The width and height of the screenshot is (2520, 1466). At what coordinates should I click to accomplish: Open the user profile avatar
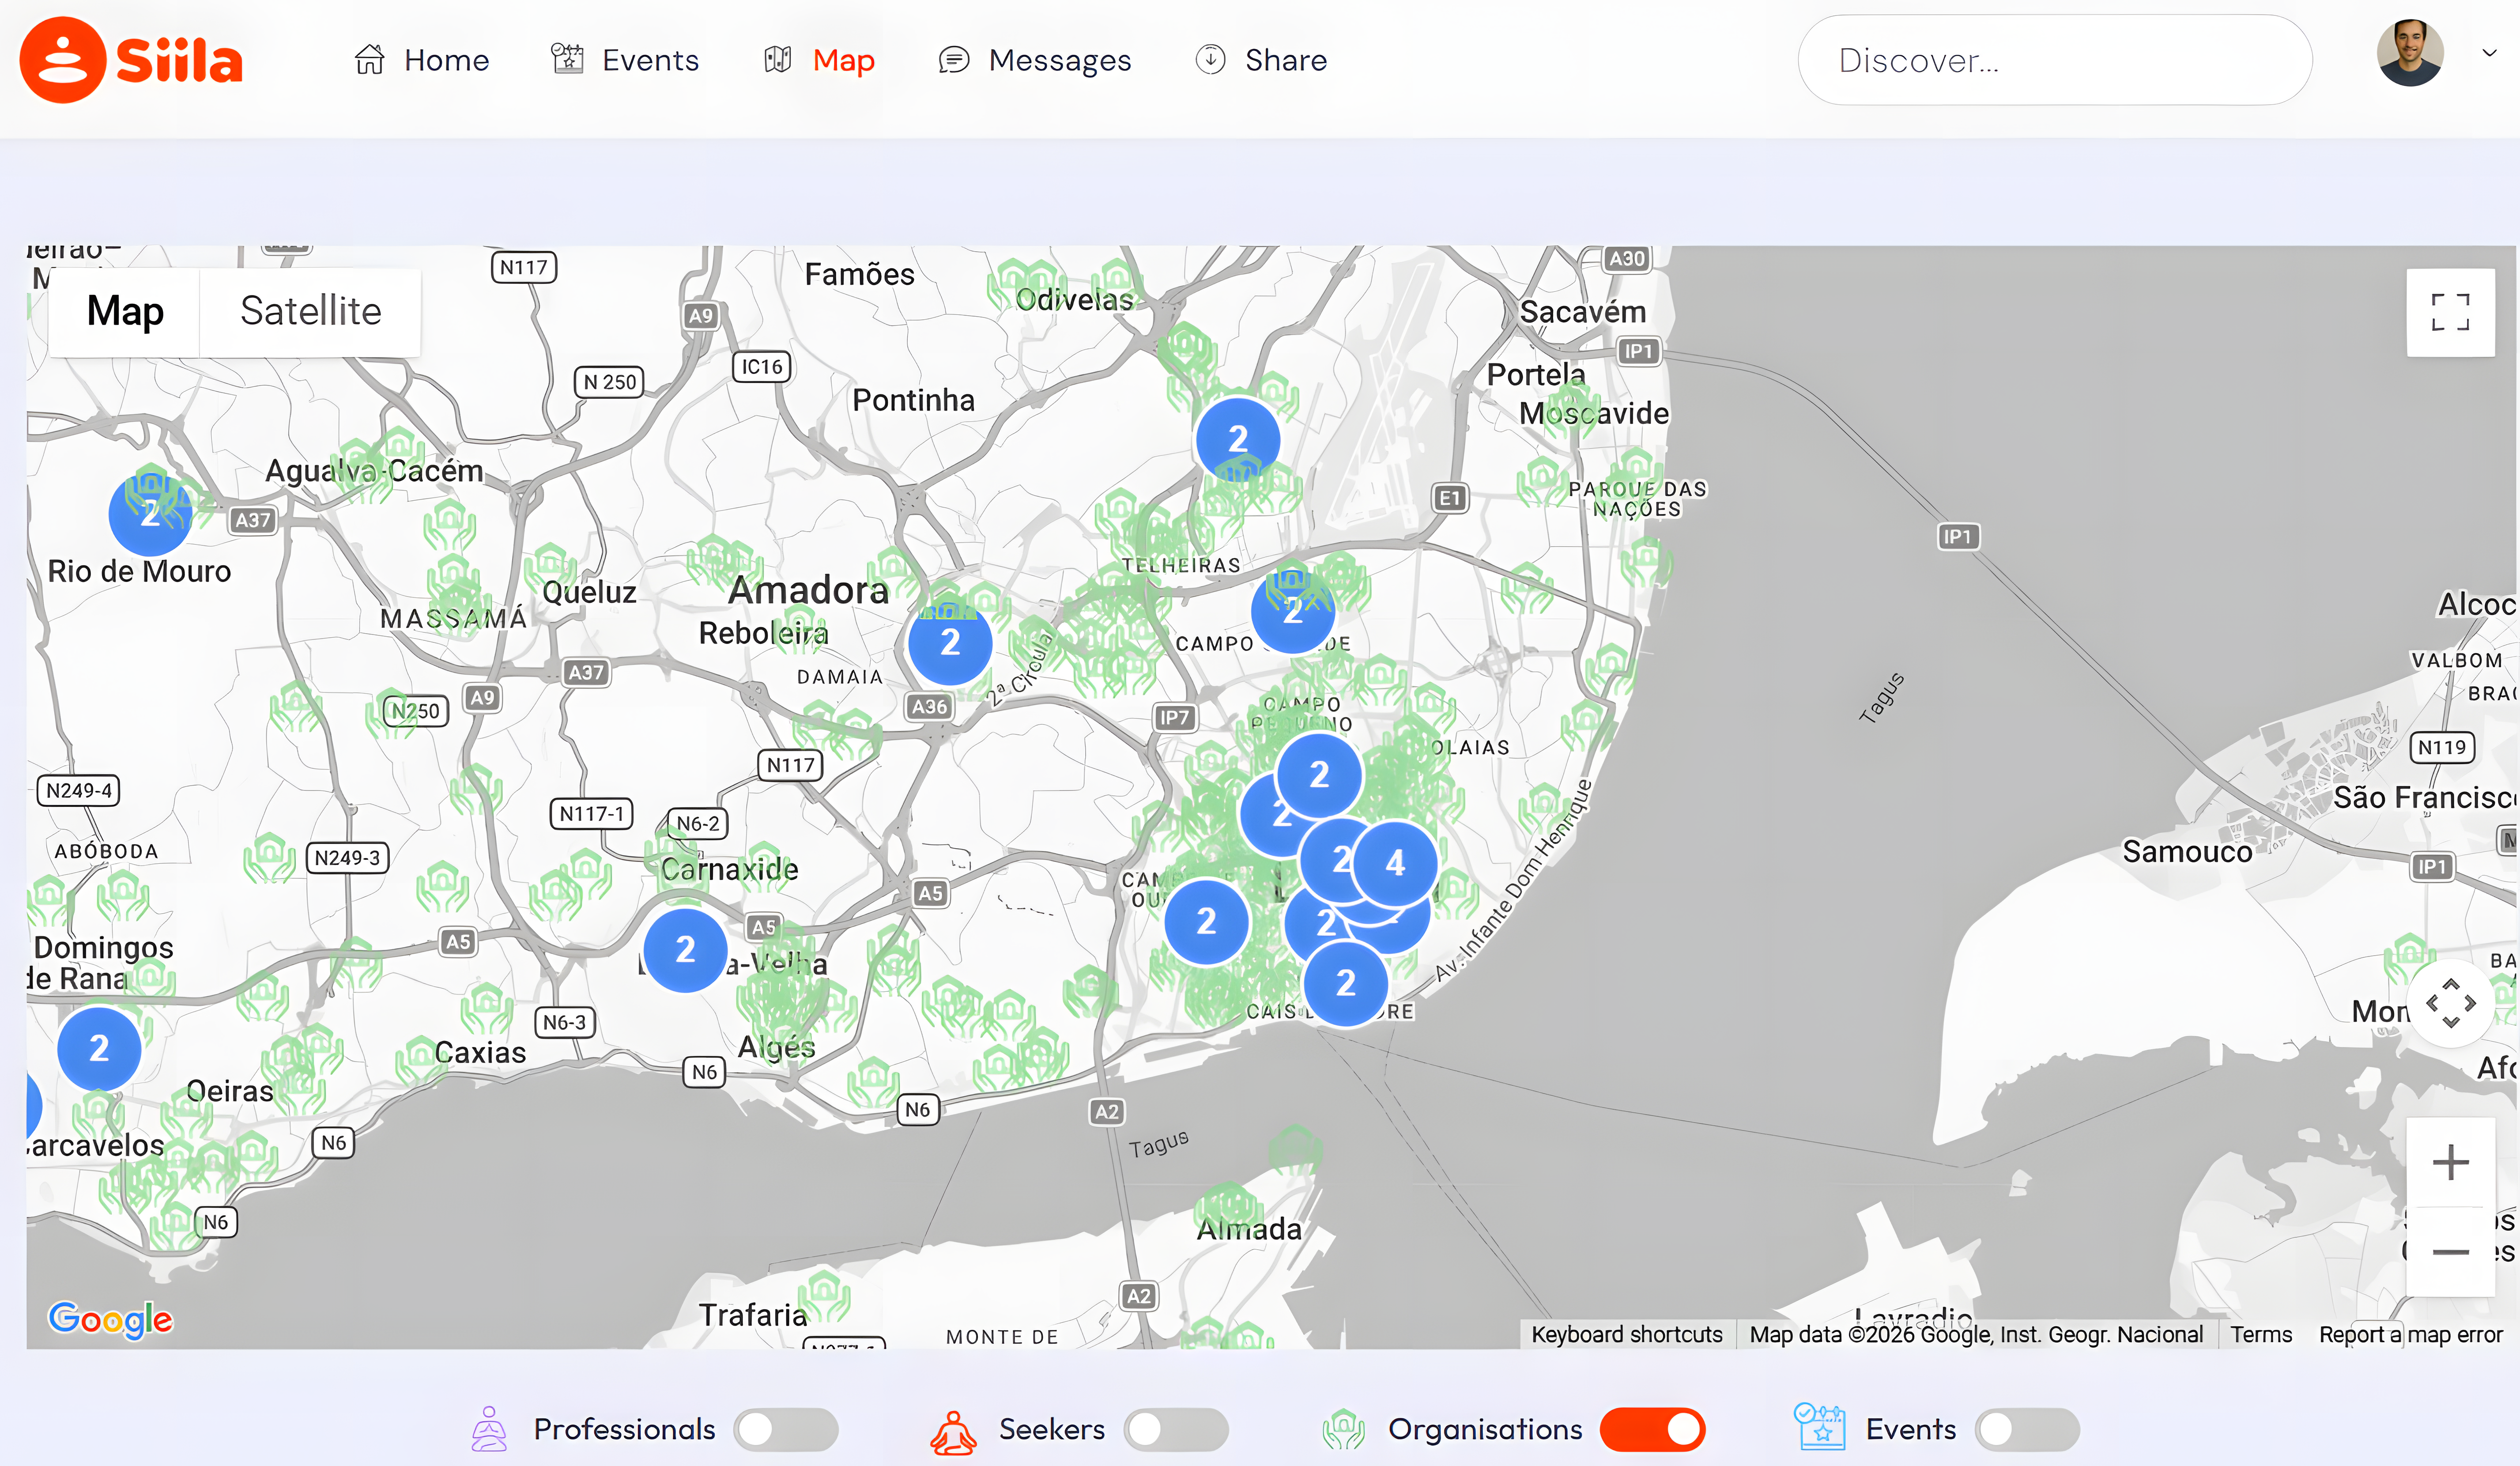click(2410, 53)
